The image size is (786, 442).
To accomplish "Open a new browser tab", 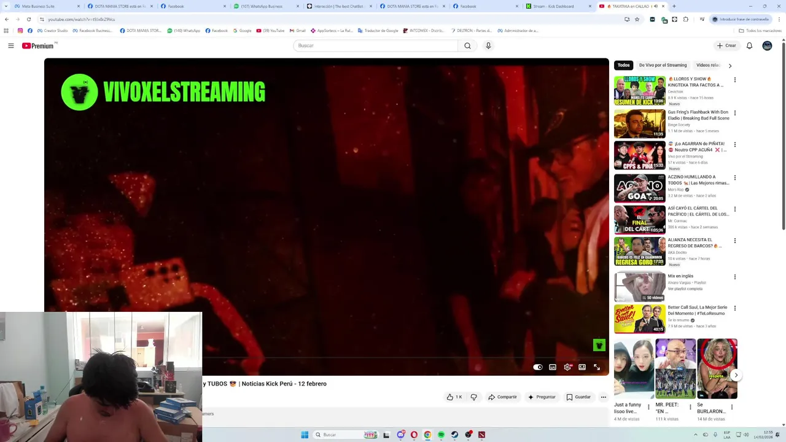I will pyautogui.click(x=674, y=6).
